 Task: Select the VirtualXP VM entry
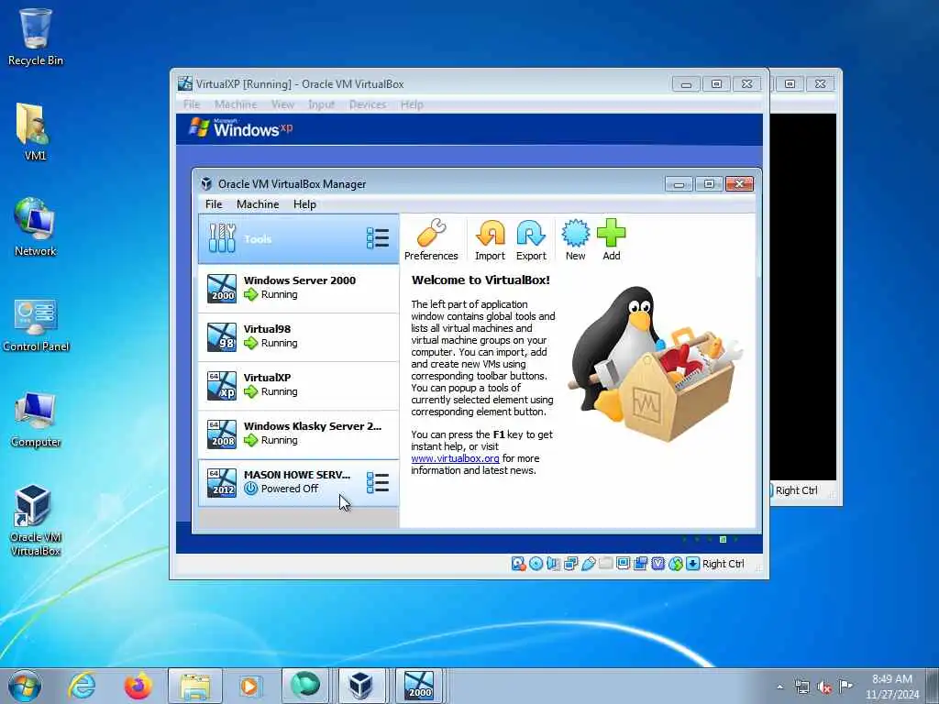(x=298, y=386)
